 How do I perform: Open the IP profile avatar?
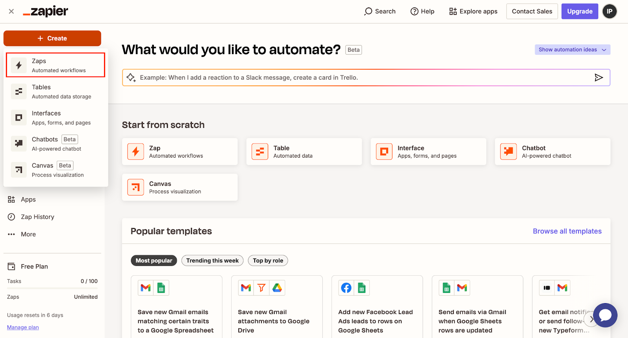point(609,11)
